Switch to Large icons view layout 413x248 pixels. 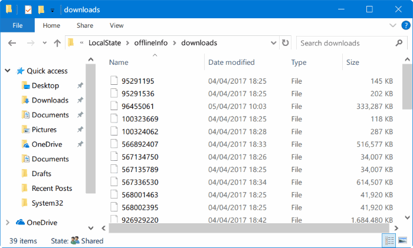pos(402,240)
